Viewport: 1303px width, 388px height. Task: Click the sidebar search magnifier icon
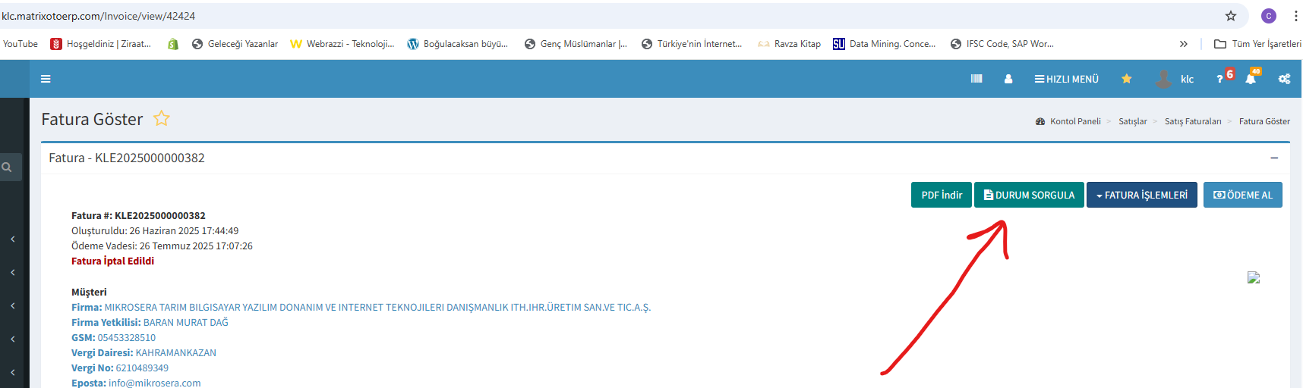pos(7,167)
